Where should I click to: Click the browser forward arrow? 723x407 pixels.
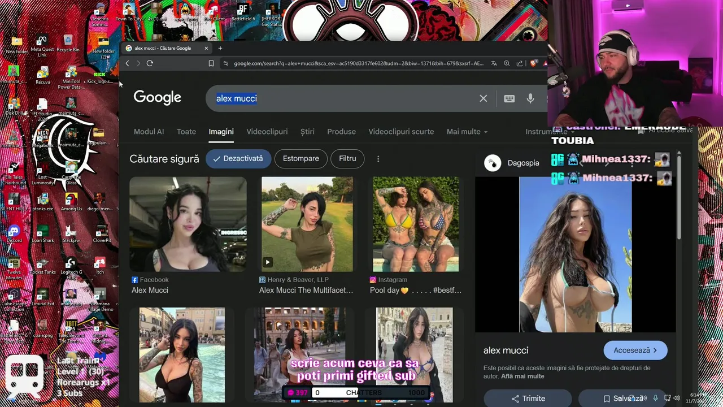tap(138, 63)
